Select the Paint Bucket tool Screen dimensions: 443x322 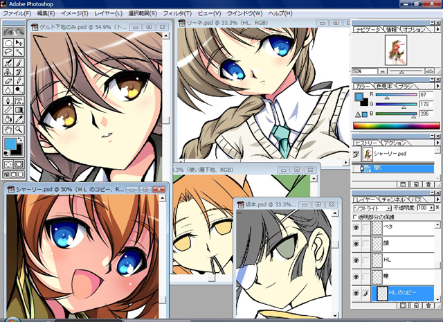(8, 119)
